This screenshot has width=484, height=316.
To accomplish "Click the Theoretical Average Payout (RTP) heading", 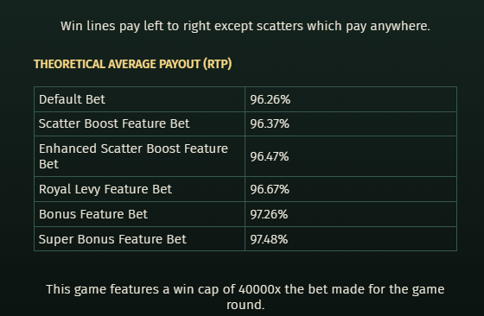I will (133, 64).
